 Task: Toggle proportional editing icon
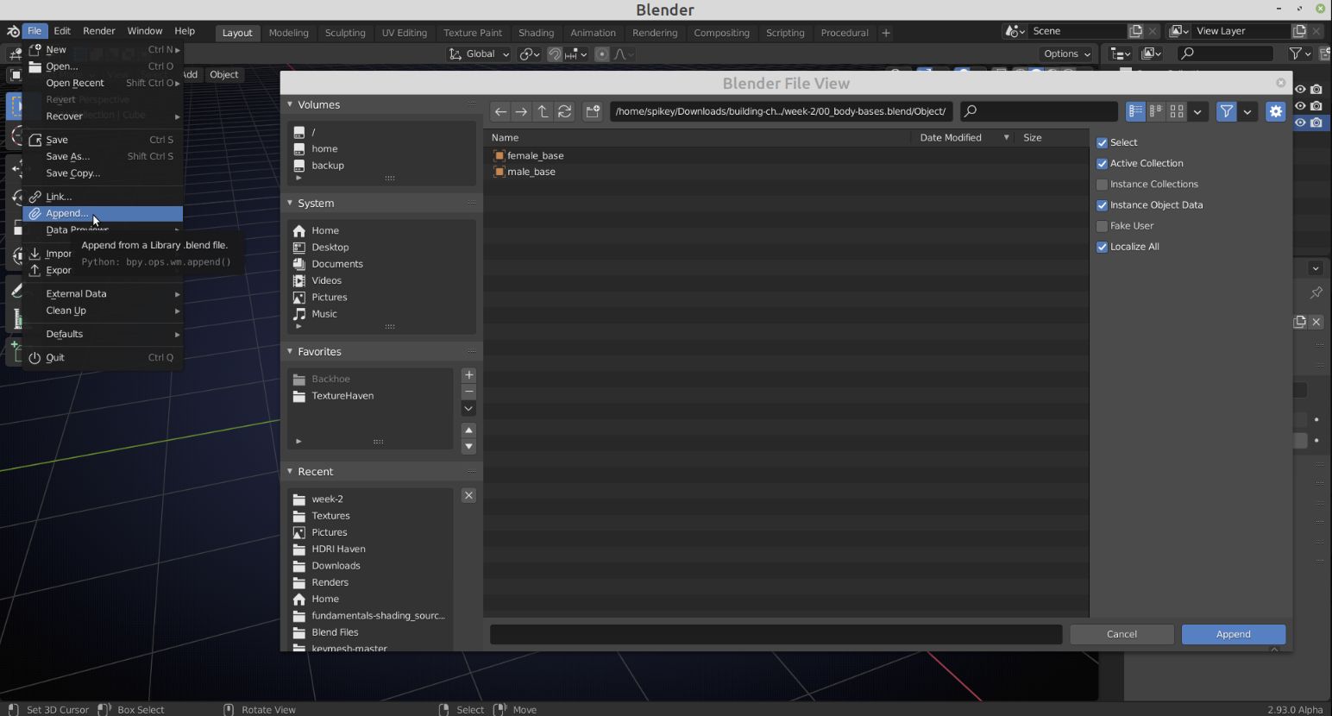click(x=602, y=53)
